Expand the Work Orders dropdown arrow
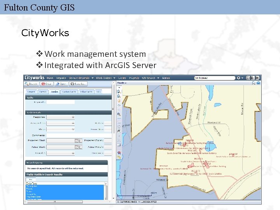 [x=114, y=78]
